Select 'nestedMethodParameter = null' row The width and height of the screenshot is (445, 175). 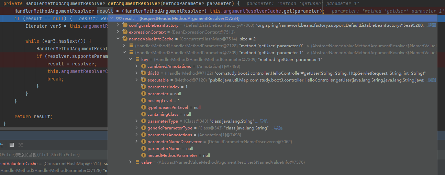point(178,155)
